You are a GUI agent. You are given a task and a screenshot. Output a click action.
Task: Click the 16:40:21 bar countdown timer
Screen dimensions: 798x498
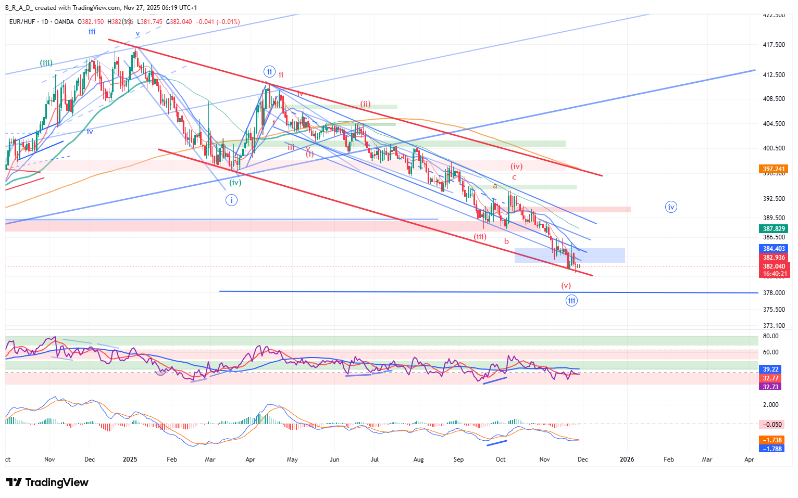click(x=775, y=274)
